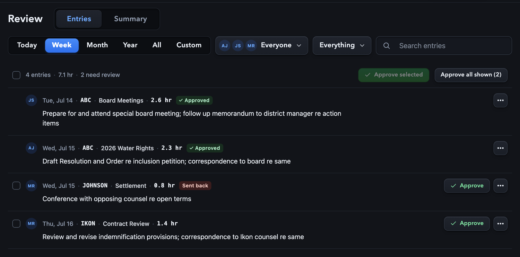Approve the JOHNSON Settlement entry
Viewport: 520px width, 257px height.
click(x=467, y=186)
